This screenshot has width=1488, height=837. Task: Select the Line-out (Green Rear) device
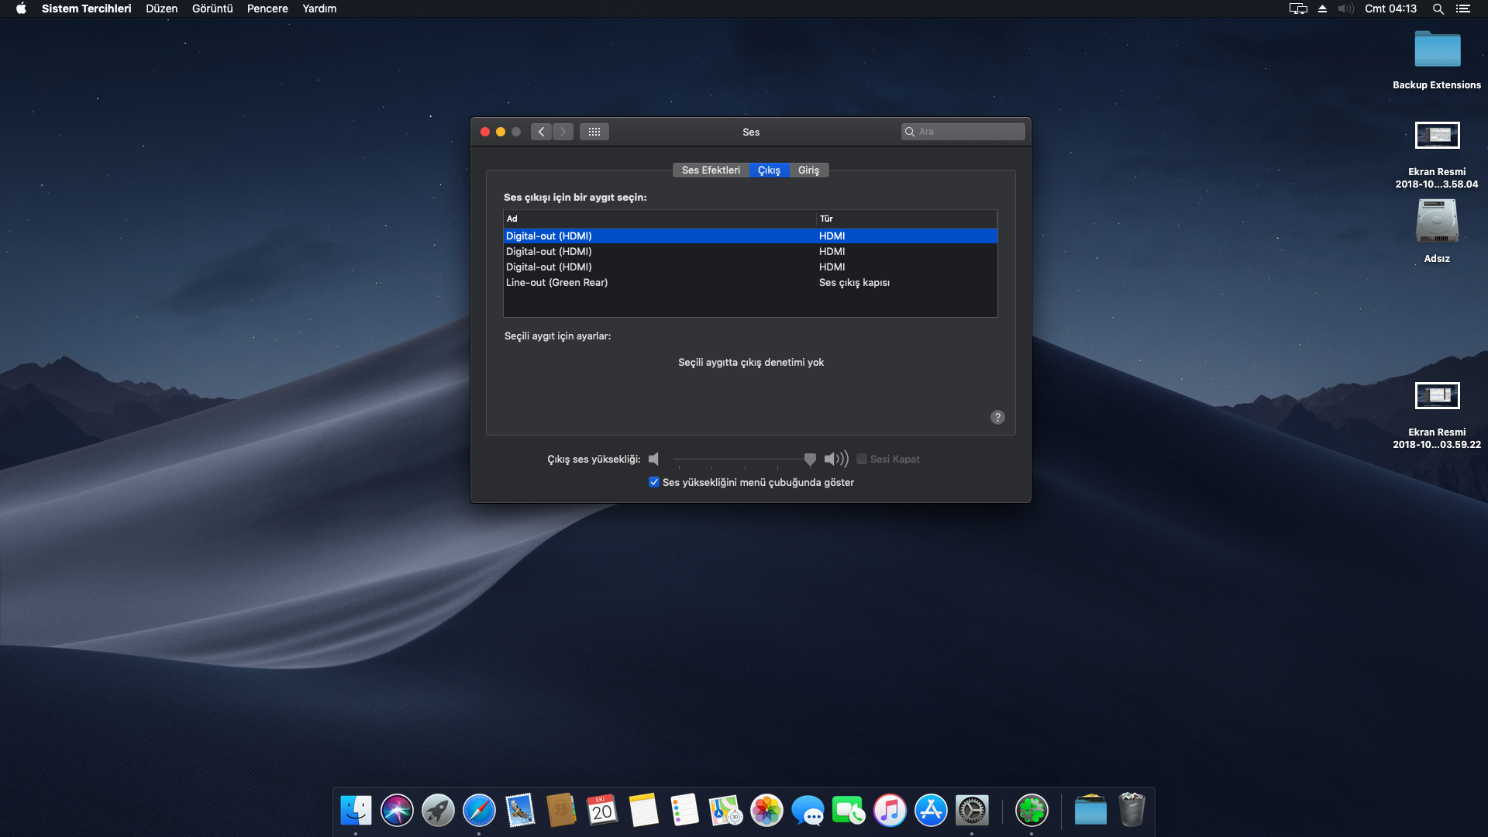tap(556, 283)
